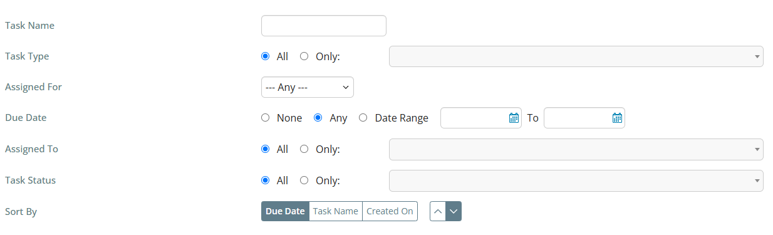Open the Task Type selection dropdown
Viewport: 773px width, 235px height.
pyautogui.click(x=576, y=56)
